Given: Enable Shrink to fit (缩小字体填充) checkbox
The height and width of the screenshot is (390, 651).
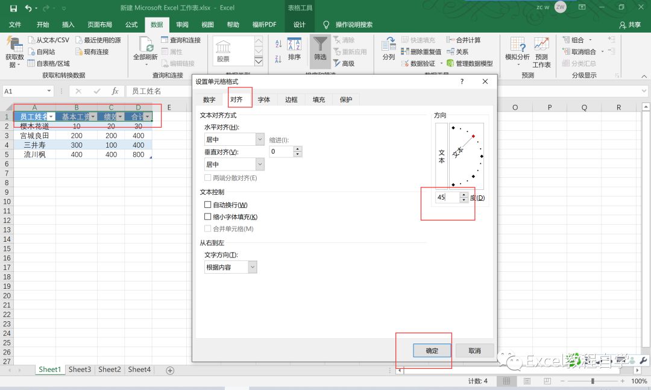Looking at the screenshot, I should tap(207, 216).
